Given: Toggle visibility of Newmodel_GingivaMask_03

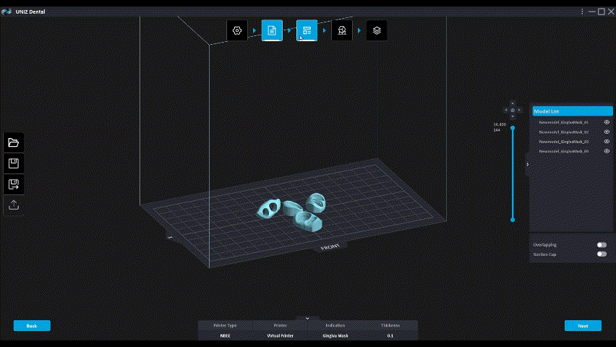Looking at the screenshot, I should [x=607, y=142].
